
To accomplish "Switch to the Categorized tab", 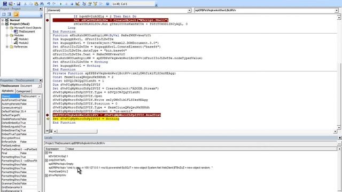I will coord(24,91).
